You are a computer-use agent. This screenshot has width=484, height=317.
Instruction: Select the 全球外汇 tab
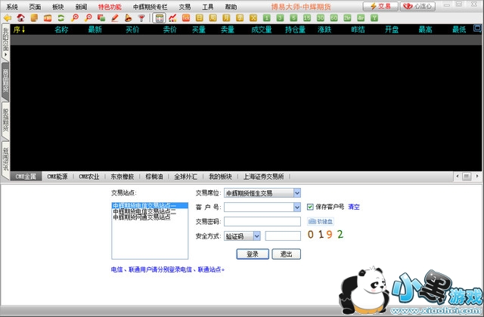pos(187,177)
